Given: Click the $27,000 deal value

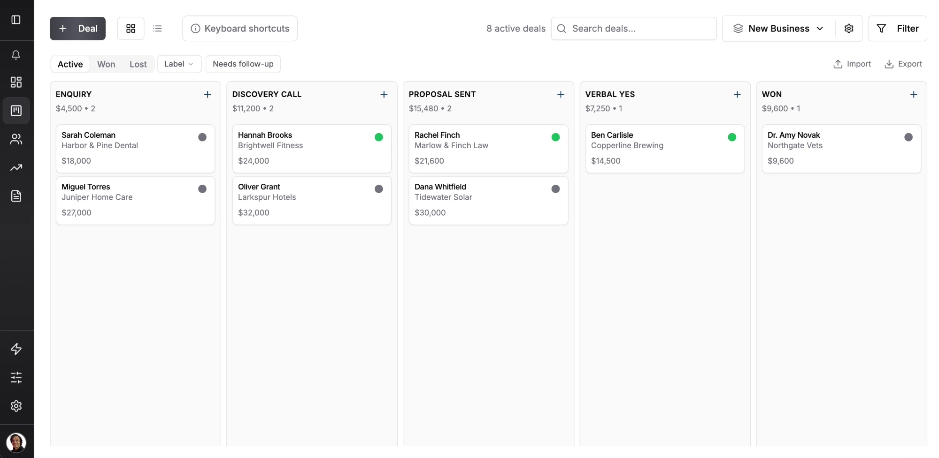Looking at the screenshot, I should click(x=77, y=213).
